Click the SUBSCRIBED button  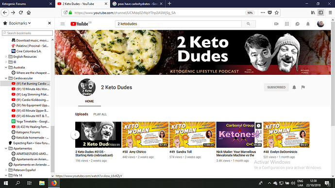point(276,87)
